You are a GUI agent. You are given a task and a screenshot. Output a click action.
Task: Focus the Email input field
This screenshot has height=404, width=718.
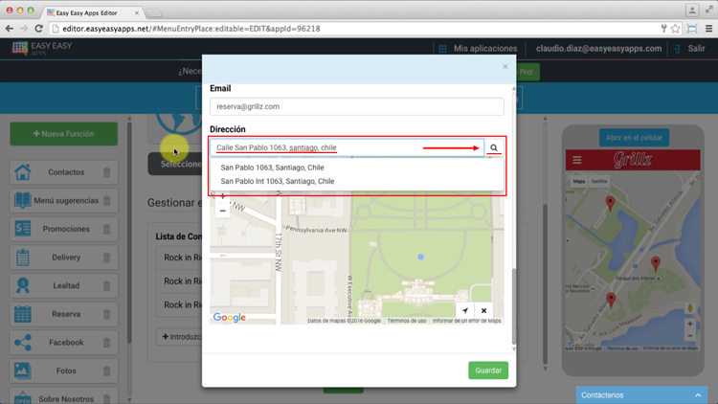tap(356, 106)
